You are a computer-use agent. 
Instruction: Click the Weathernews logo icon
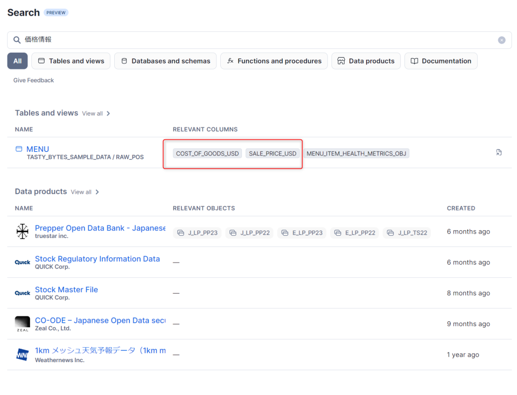point(22,355)
